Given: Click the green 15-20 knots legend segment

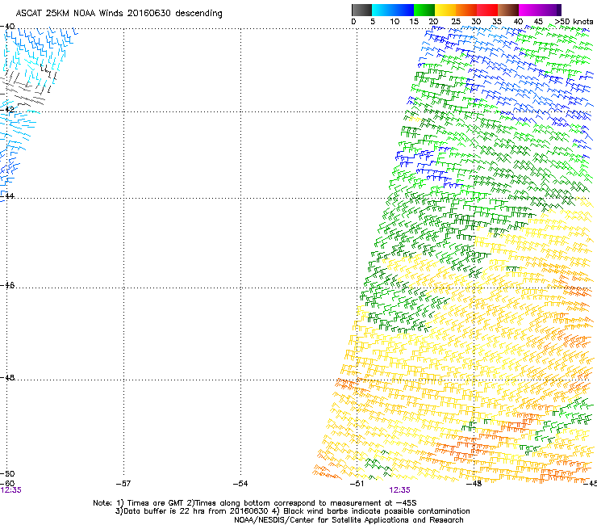Looking at the screenshot, I should (x=424, y=10).
